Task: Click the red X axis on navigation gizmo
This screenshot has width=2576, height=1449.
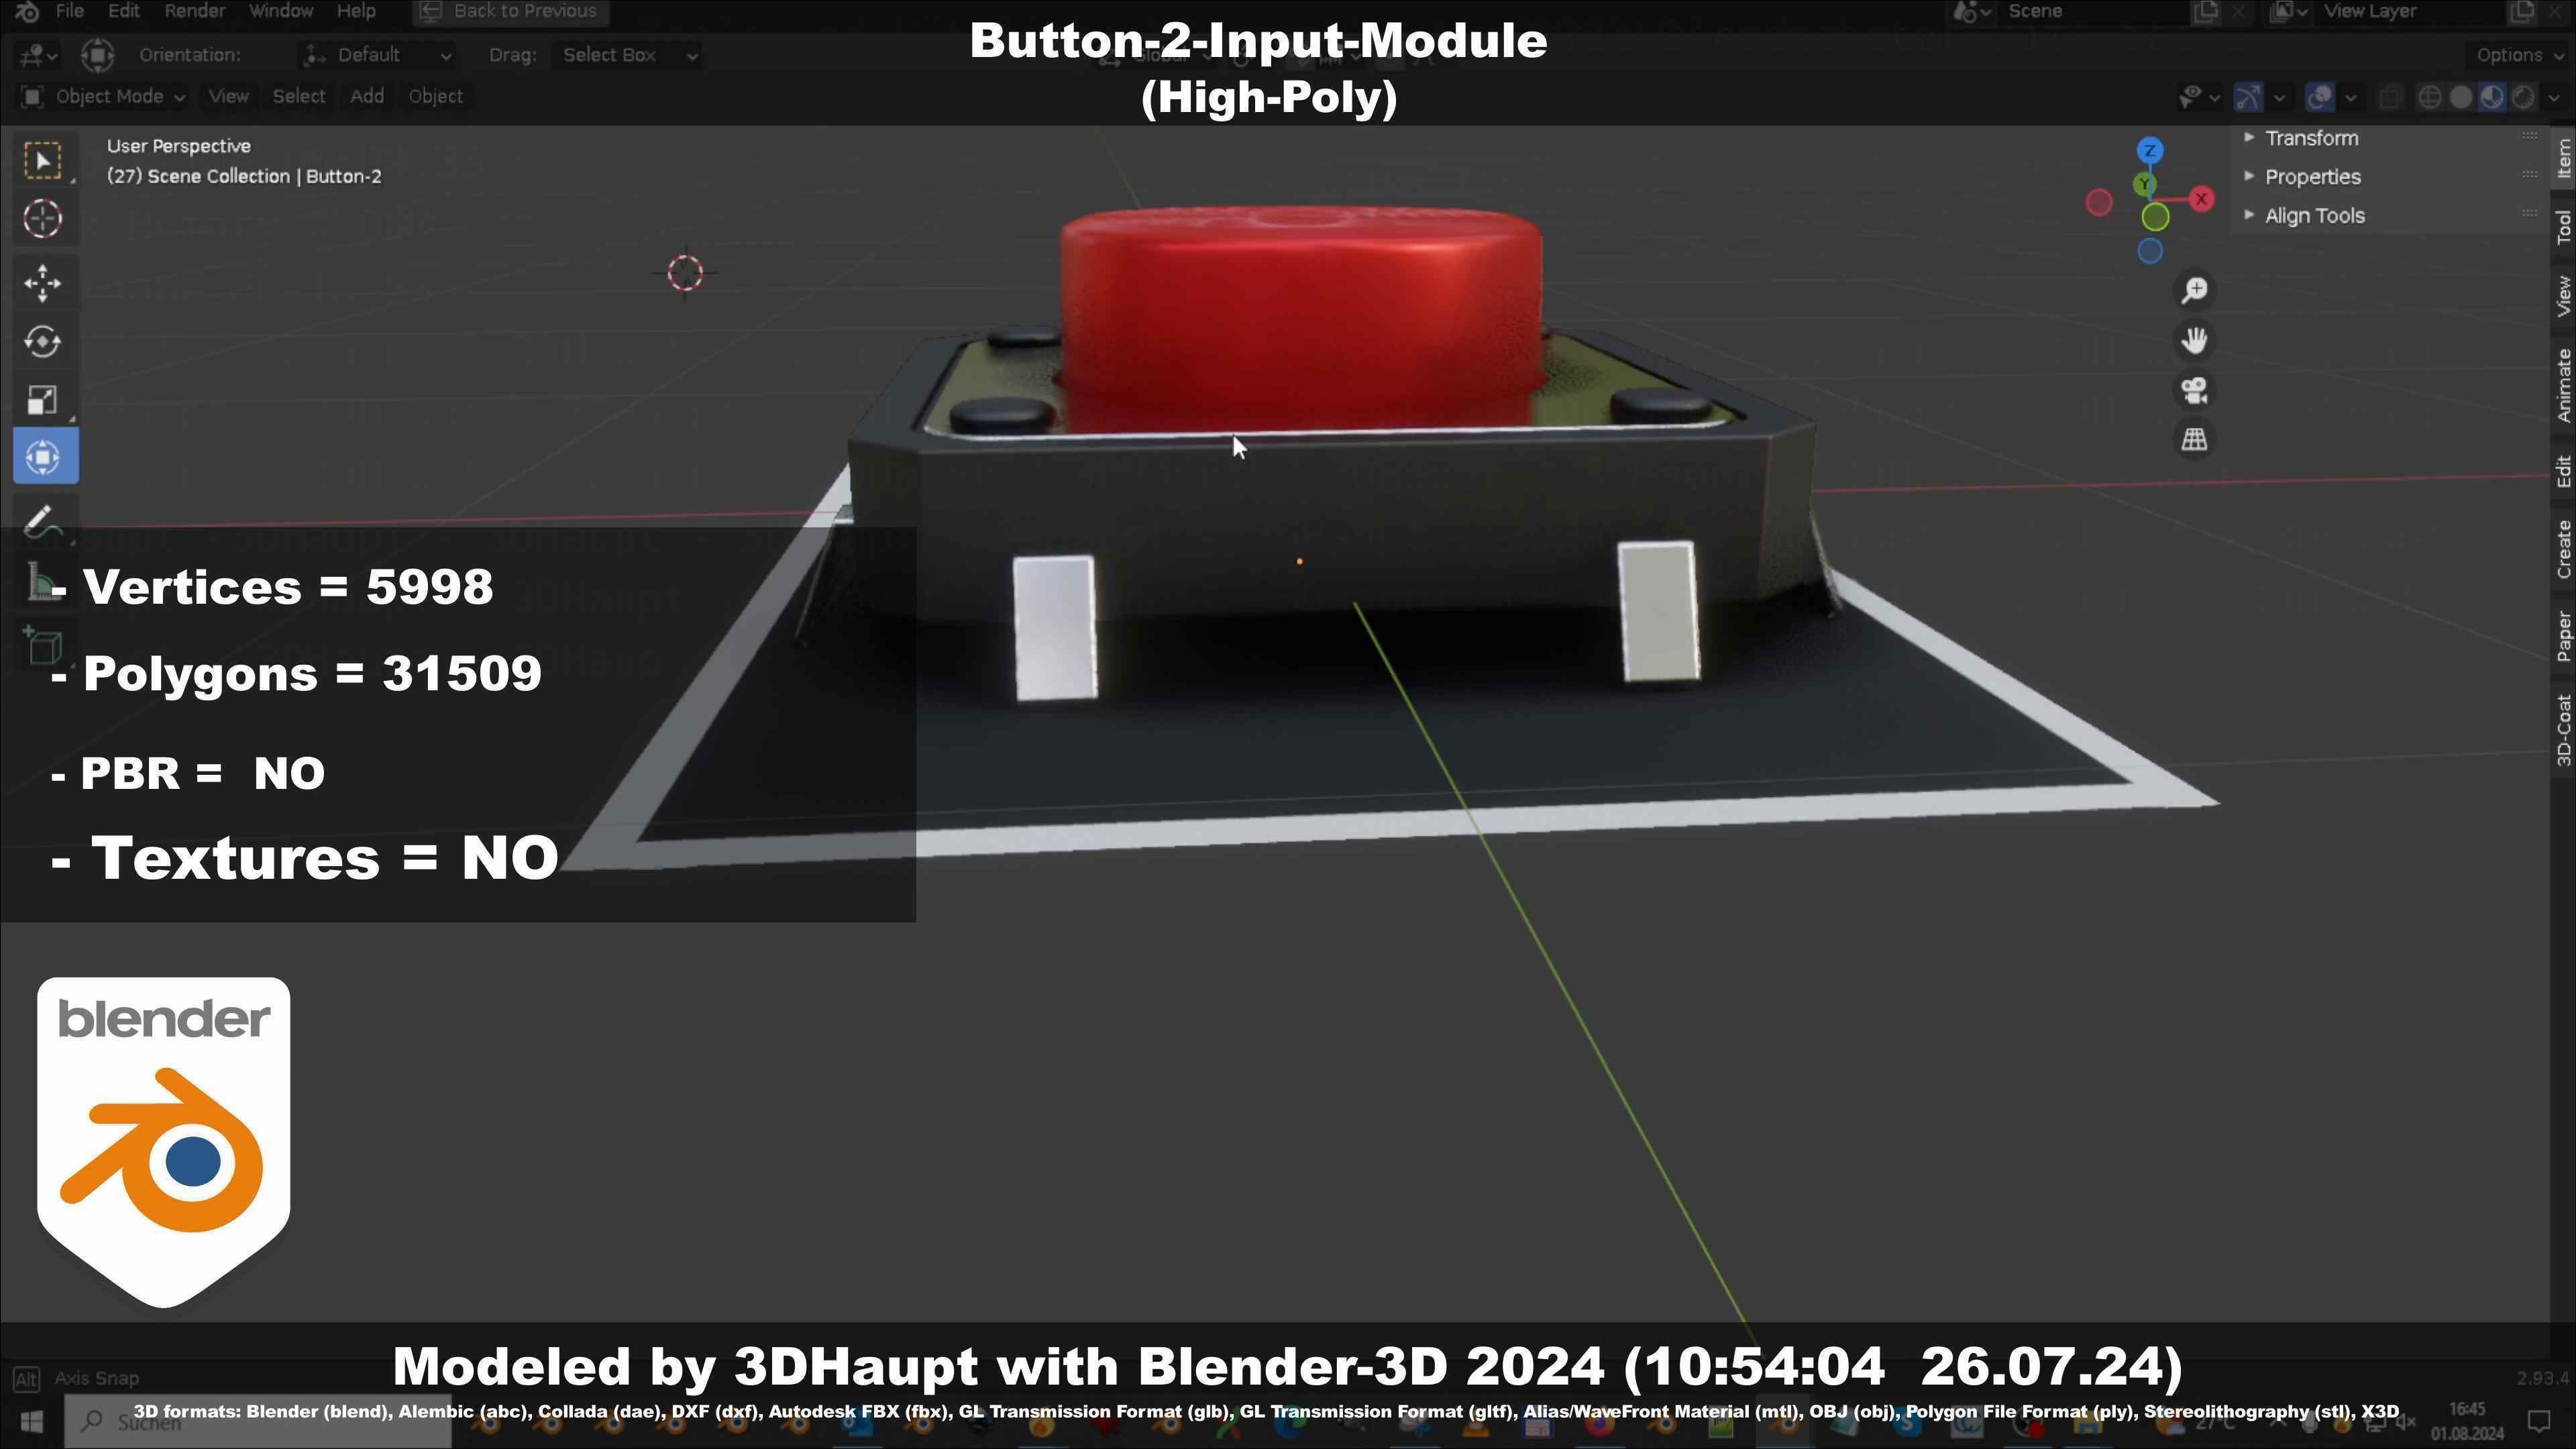Action: [2201, 199]
